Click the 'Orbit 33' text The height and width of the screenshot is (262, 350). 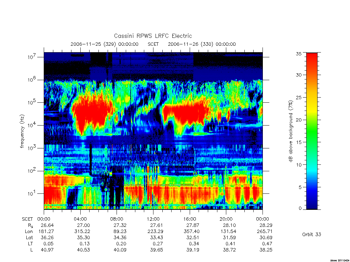tap(311, 234)
